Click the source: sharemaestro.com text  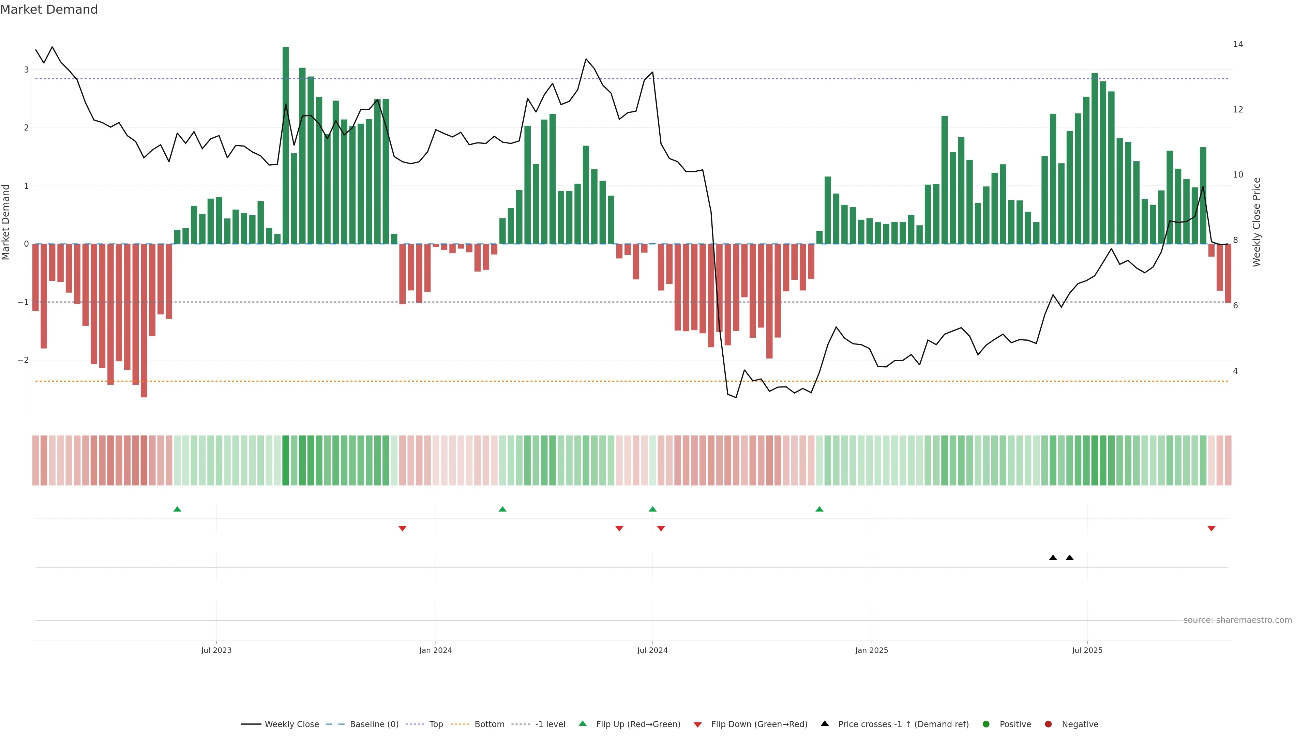[1237, 620]
